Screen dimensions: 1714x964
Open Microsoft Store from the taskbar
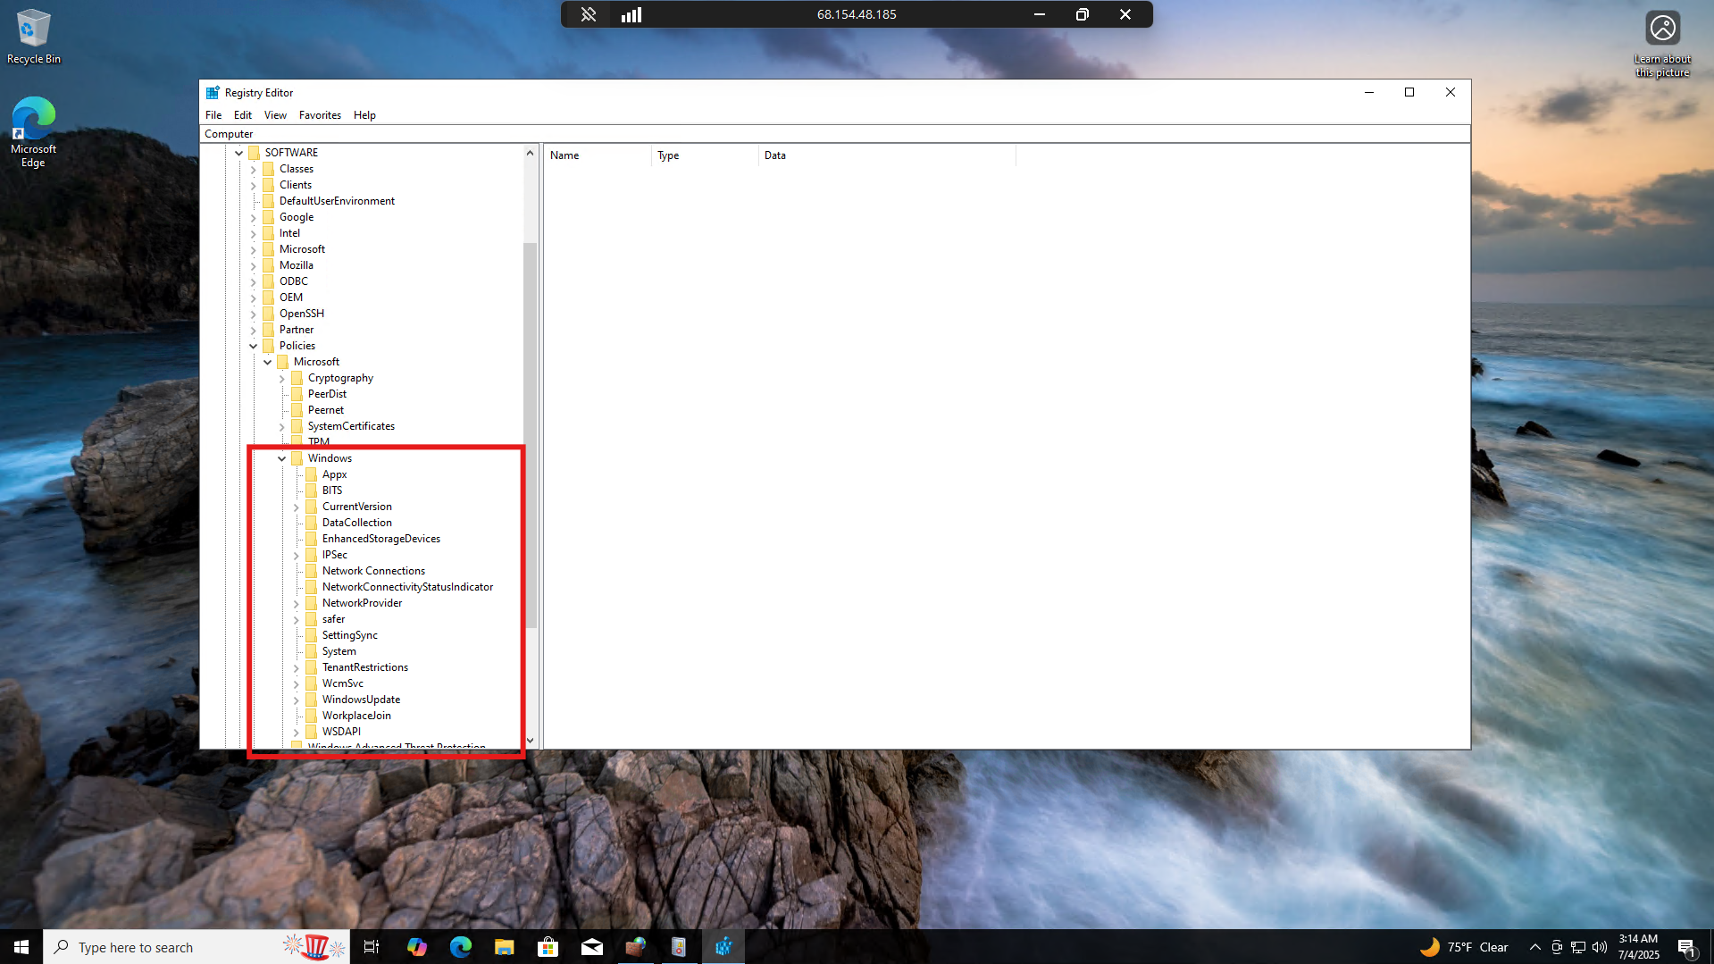click(548, 947)
